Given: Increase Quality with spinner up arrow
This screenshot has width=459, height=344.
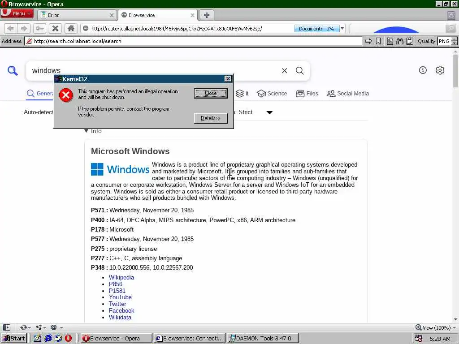Looking at the screenshot, I should [x=454, y=39].
